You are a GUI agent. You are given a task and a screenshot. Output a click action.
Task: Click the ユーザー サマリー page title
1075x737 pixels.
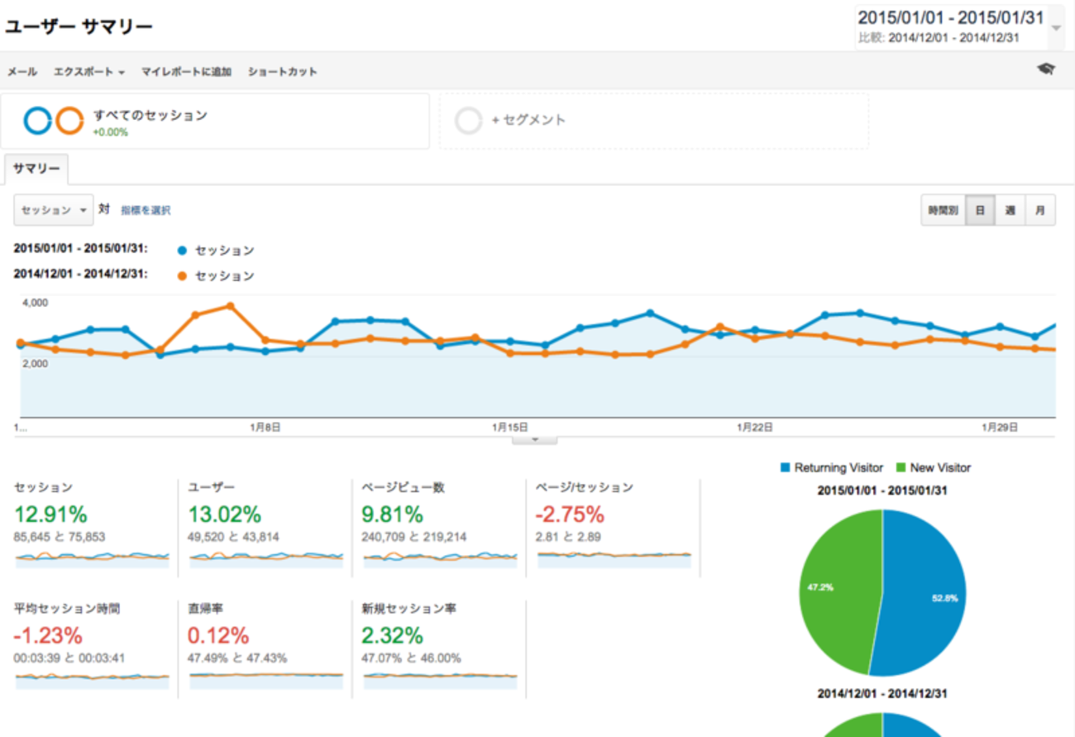(x=79, y=26)
